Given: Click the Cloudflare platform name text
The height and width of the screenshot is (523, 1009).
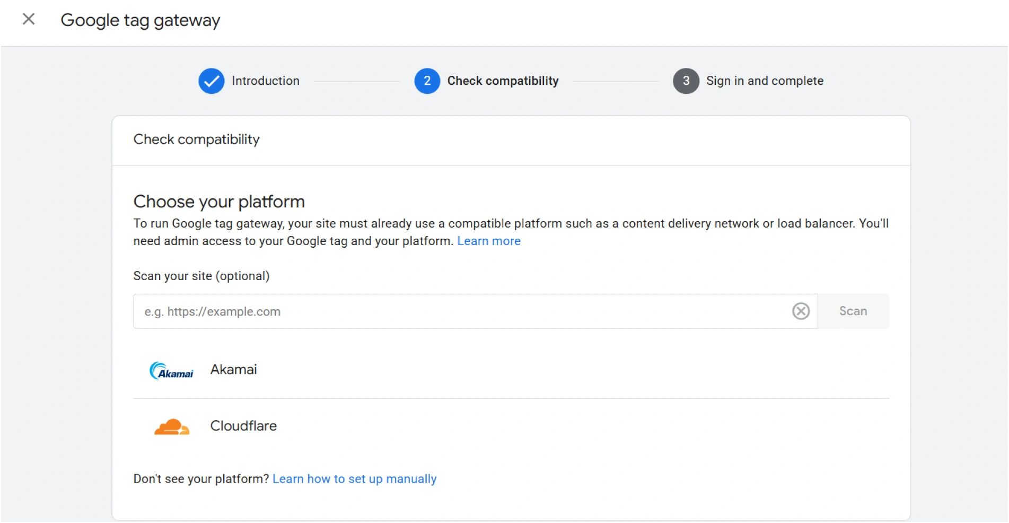Looking at the screenshot, I should (243, 425).
